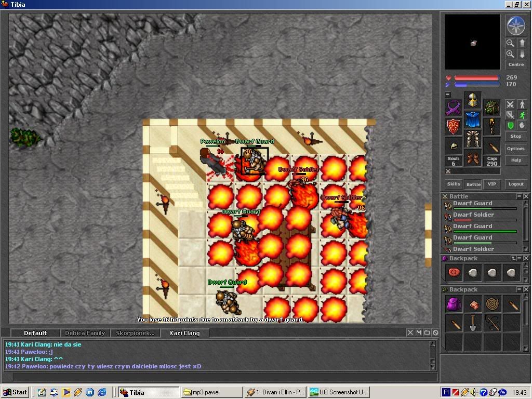Collapse the inventory panel with minus button
This screenshot has height=399, width=532.
pos(448,95)
